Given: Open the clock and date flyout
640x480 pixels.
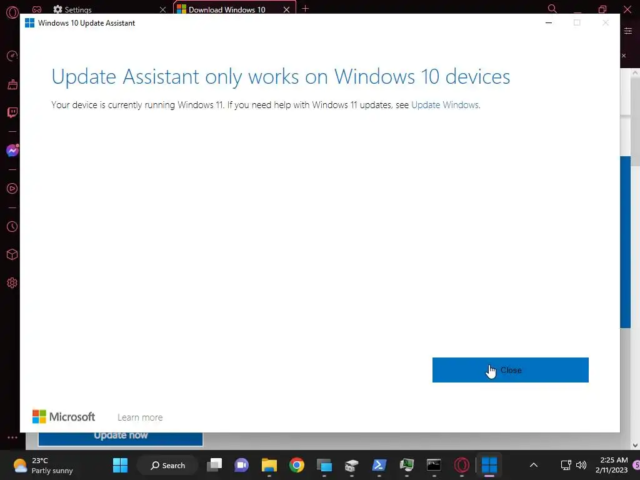Looking at the screenshot, I should (611, 465).
